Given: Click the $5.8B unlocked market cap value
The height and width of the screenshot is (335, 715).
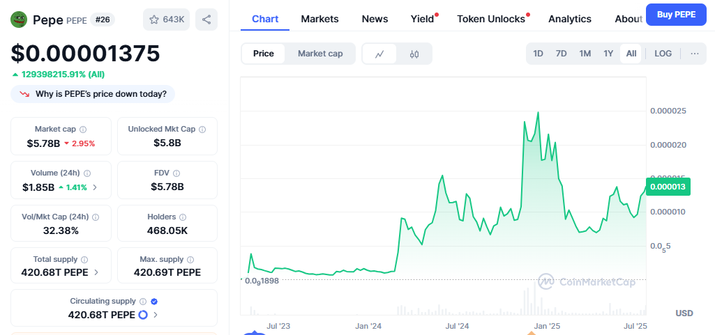Looking at the screenshot, I should click(167, 143).
